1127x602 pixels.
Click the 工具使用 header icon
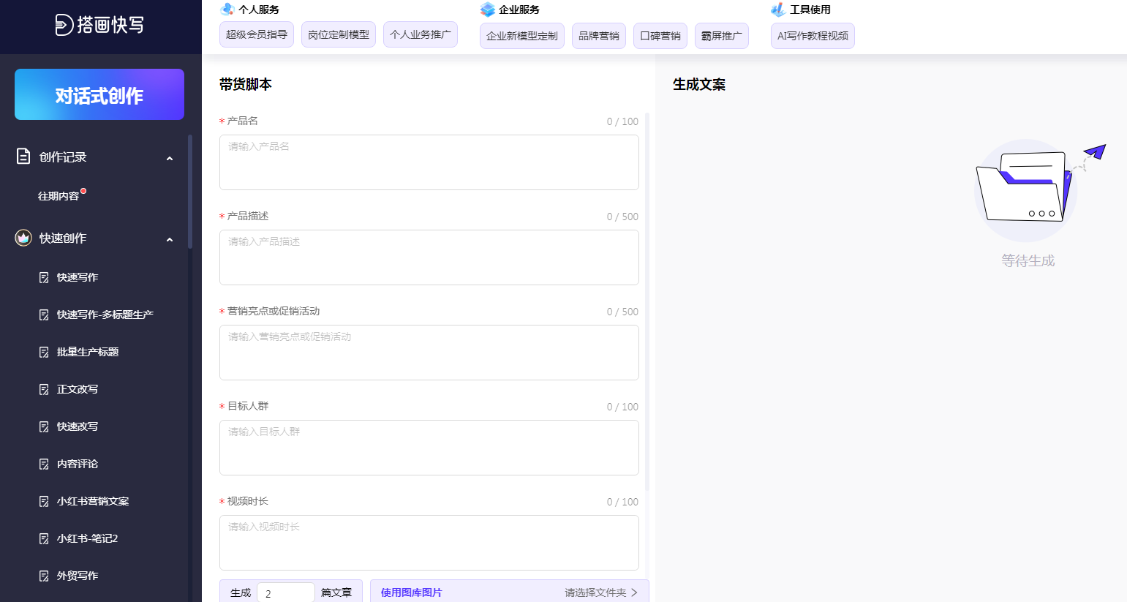pos(777,10)
